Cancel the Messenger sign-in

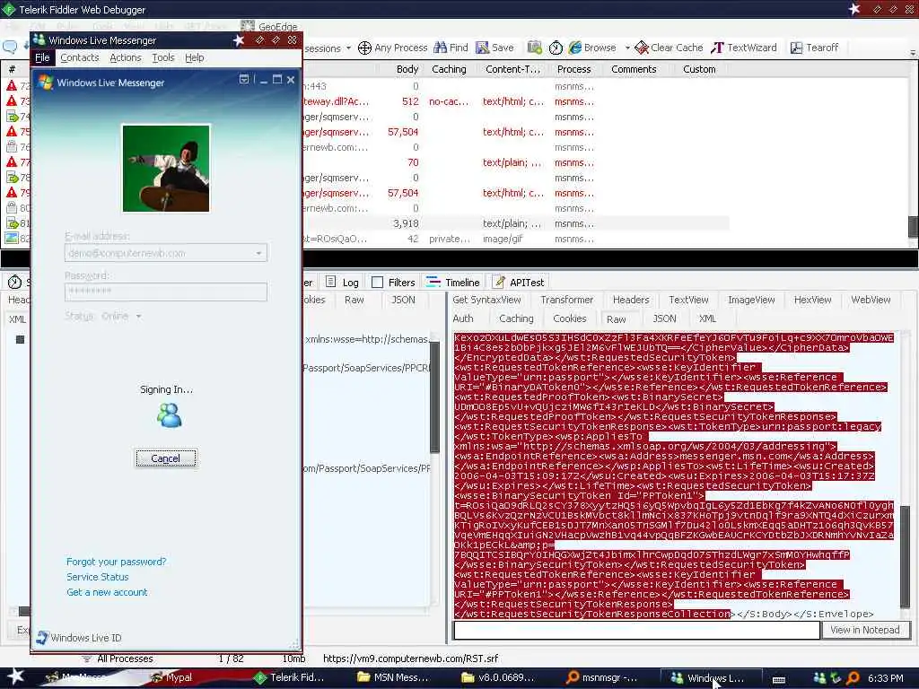(x=166, y=458)
